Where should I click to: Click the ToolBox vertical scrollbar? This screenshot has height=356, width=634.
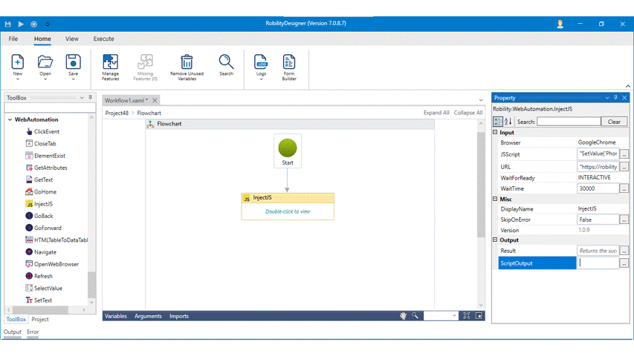click(x=91, y=282)
